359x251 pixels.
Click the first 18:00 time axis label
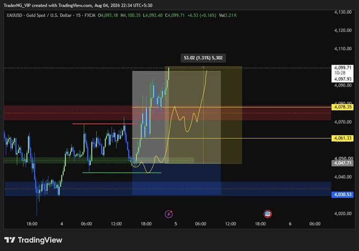click(x=32, y=224)
